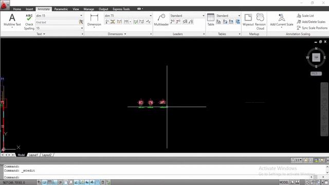Open the View ribbon tab
329x185 pixels.
click(76, 9)
